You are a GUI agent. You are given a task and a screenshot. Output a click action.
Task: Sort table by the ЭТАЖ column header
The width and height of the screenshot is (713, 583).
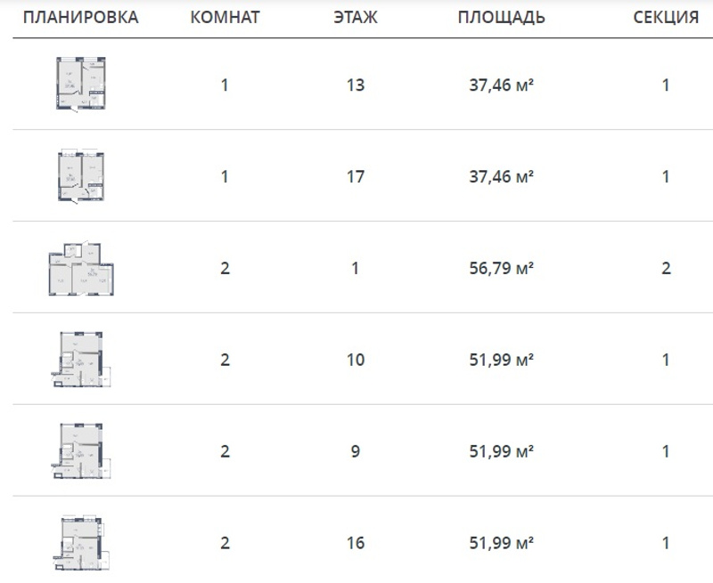point(355,18)
